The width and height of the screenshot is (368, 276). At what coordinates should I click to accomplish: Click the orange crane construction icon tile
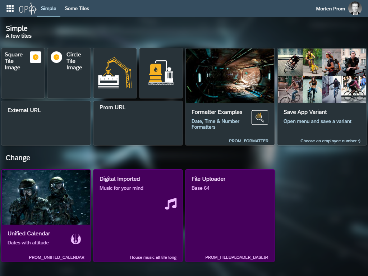[x=115, y=73]
